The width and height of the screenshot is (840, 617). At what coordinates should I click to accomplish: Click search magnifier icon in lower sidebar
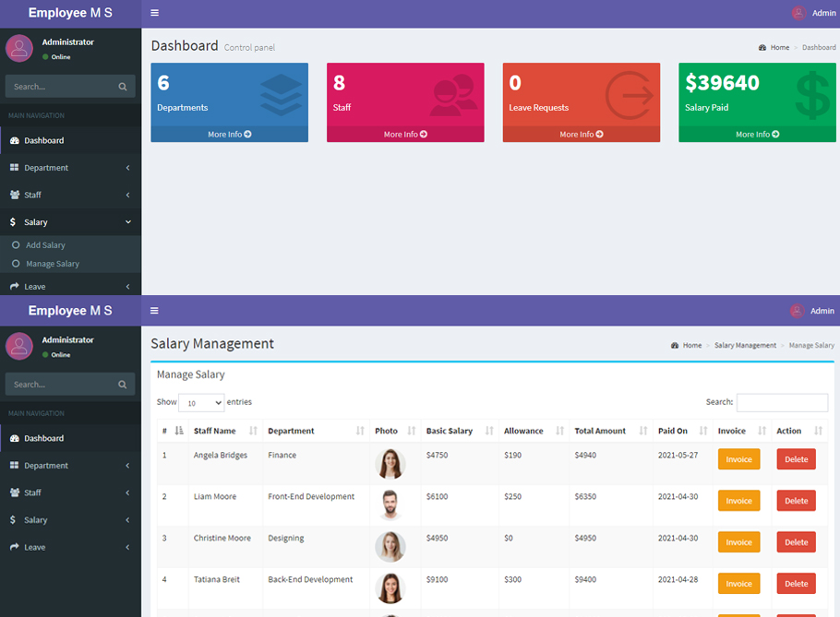click(x=123, y=385)
